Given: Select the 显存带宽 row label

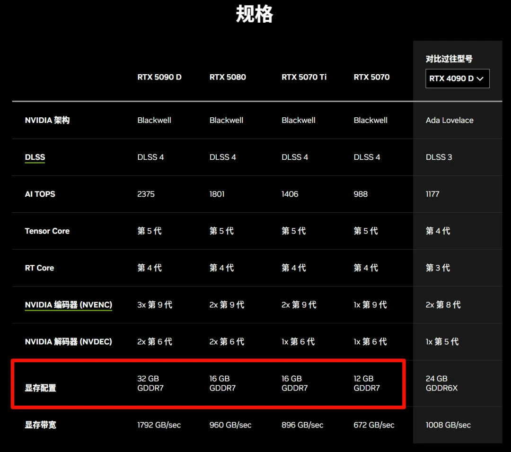Looking at the screenshot, I should click(40, 425).
